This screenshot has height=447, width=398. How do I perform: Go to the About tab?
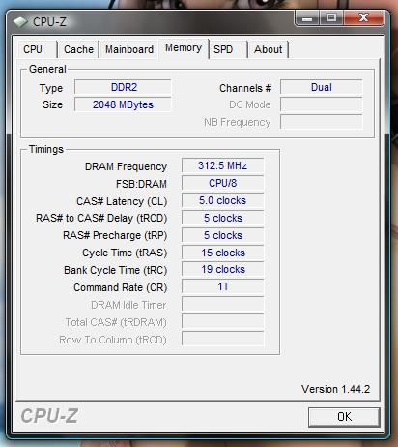(x=268, y=49)
